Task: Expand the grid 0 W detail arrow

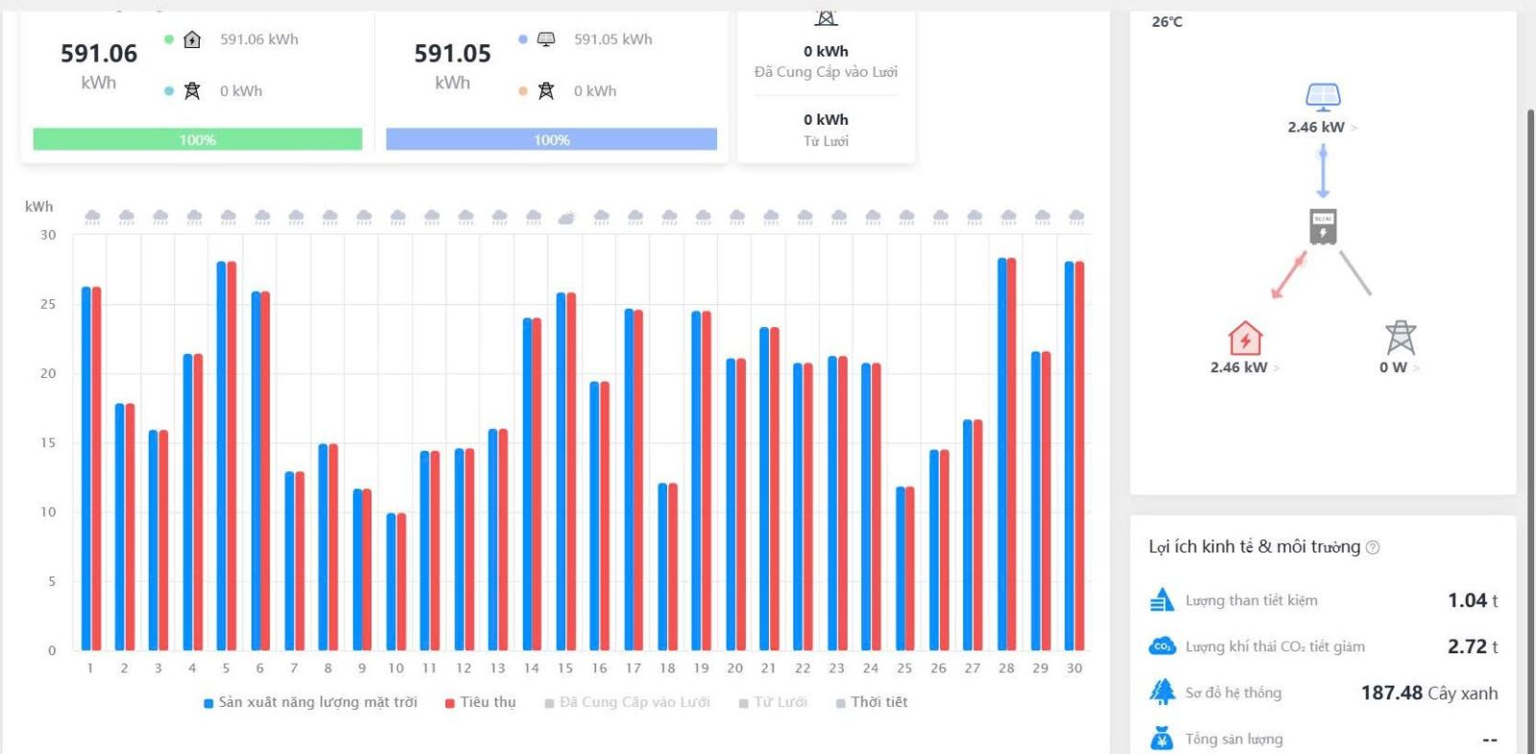Action: [1416, 368]
